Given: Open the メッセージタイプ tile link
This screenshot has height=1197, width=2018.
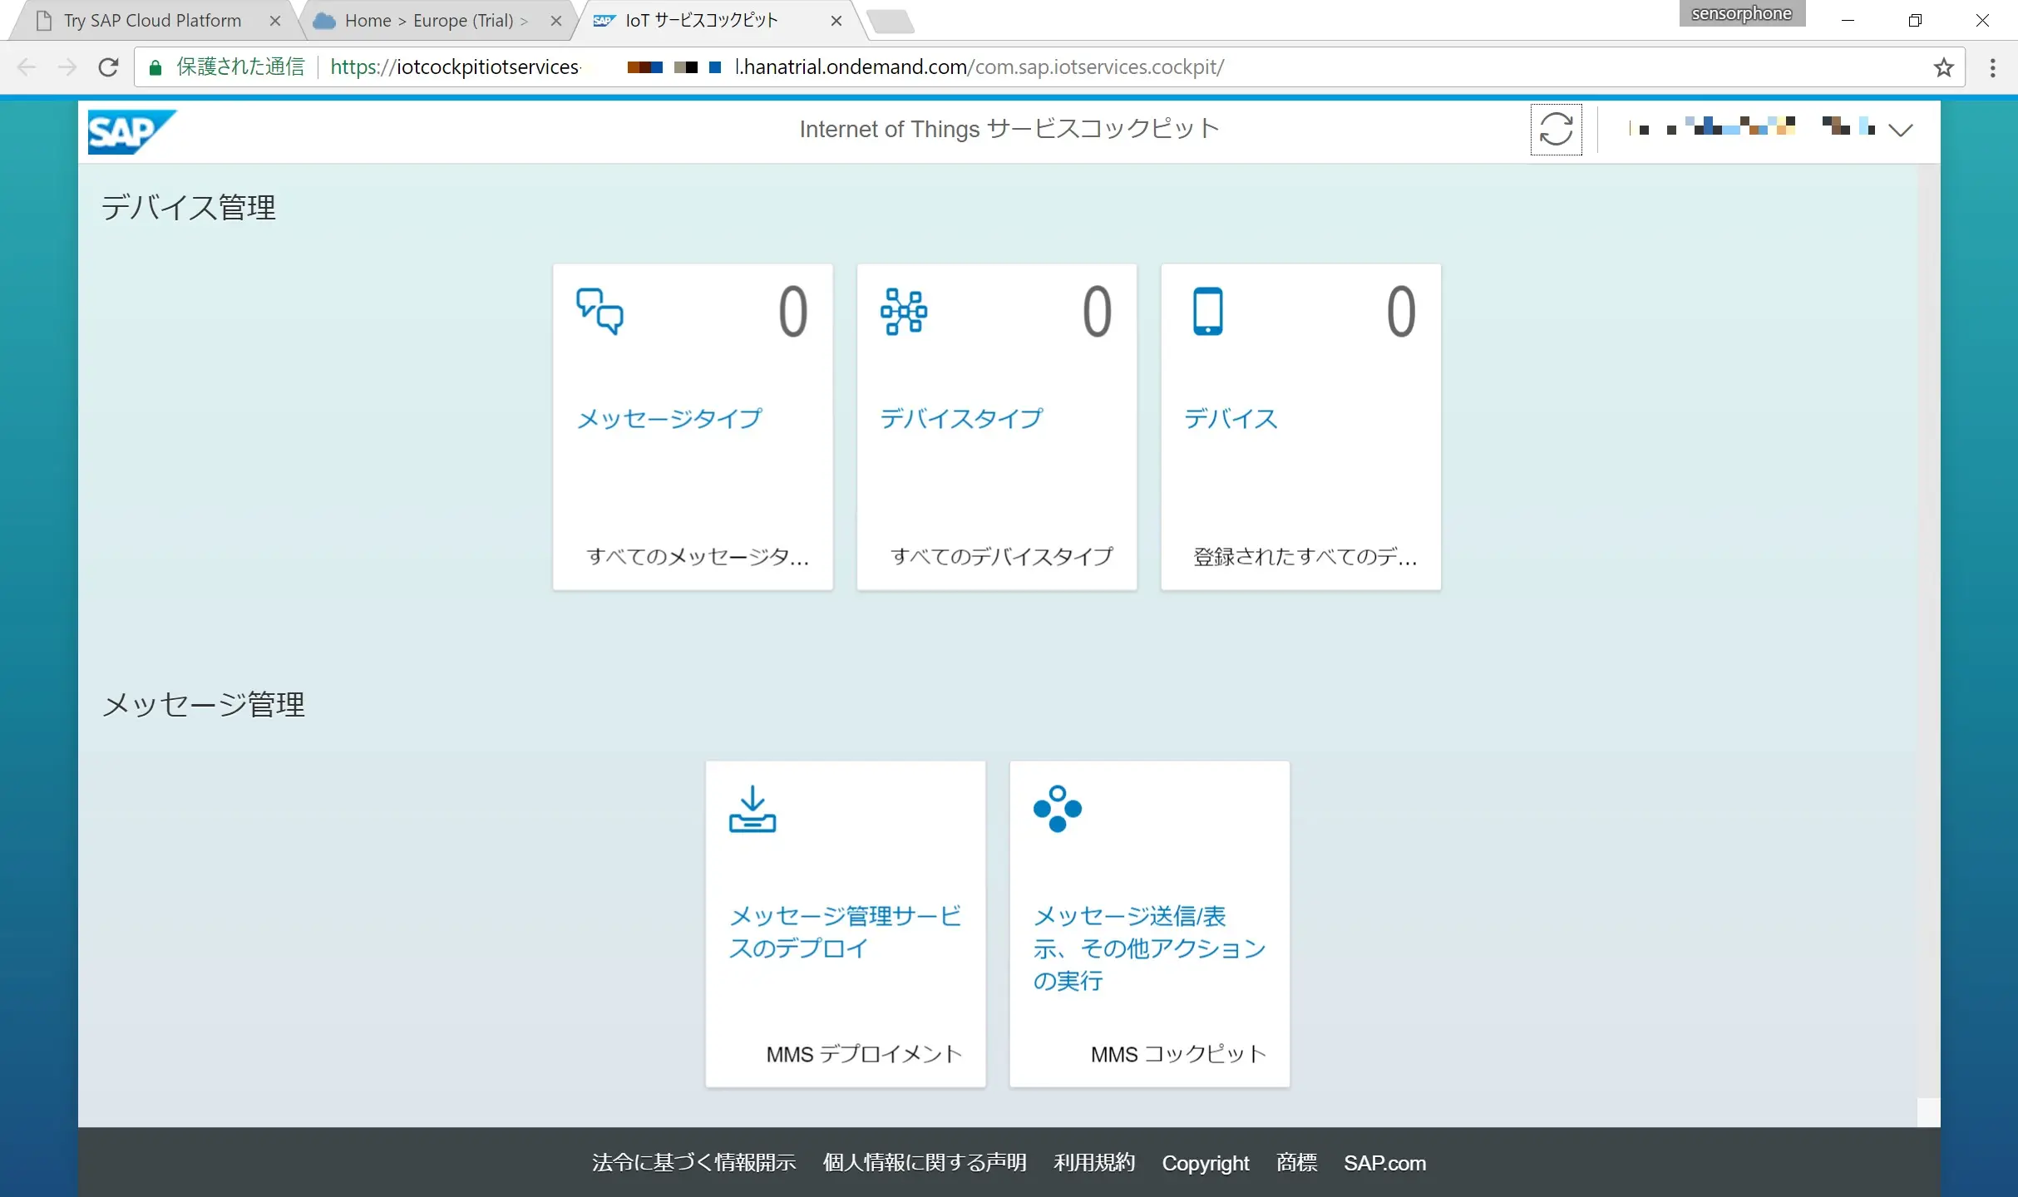Looking at the screenshot, I should [x=669, y=418].
